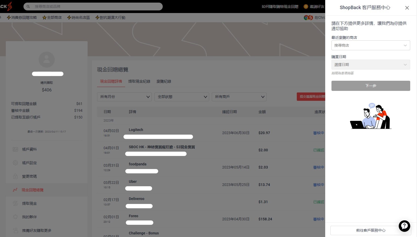Viewport: 417px width, 237px height.
Task: Close the ShopBack 客戶服務中心 panel
Action: [x=407, y=8]
